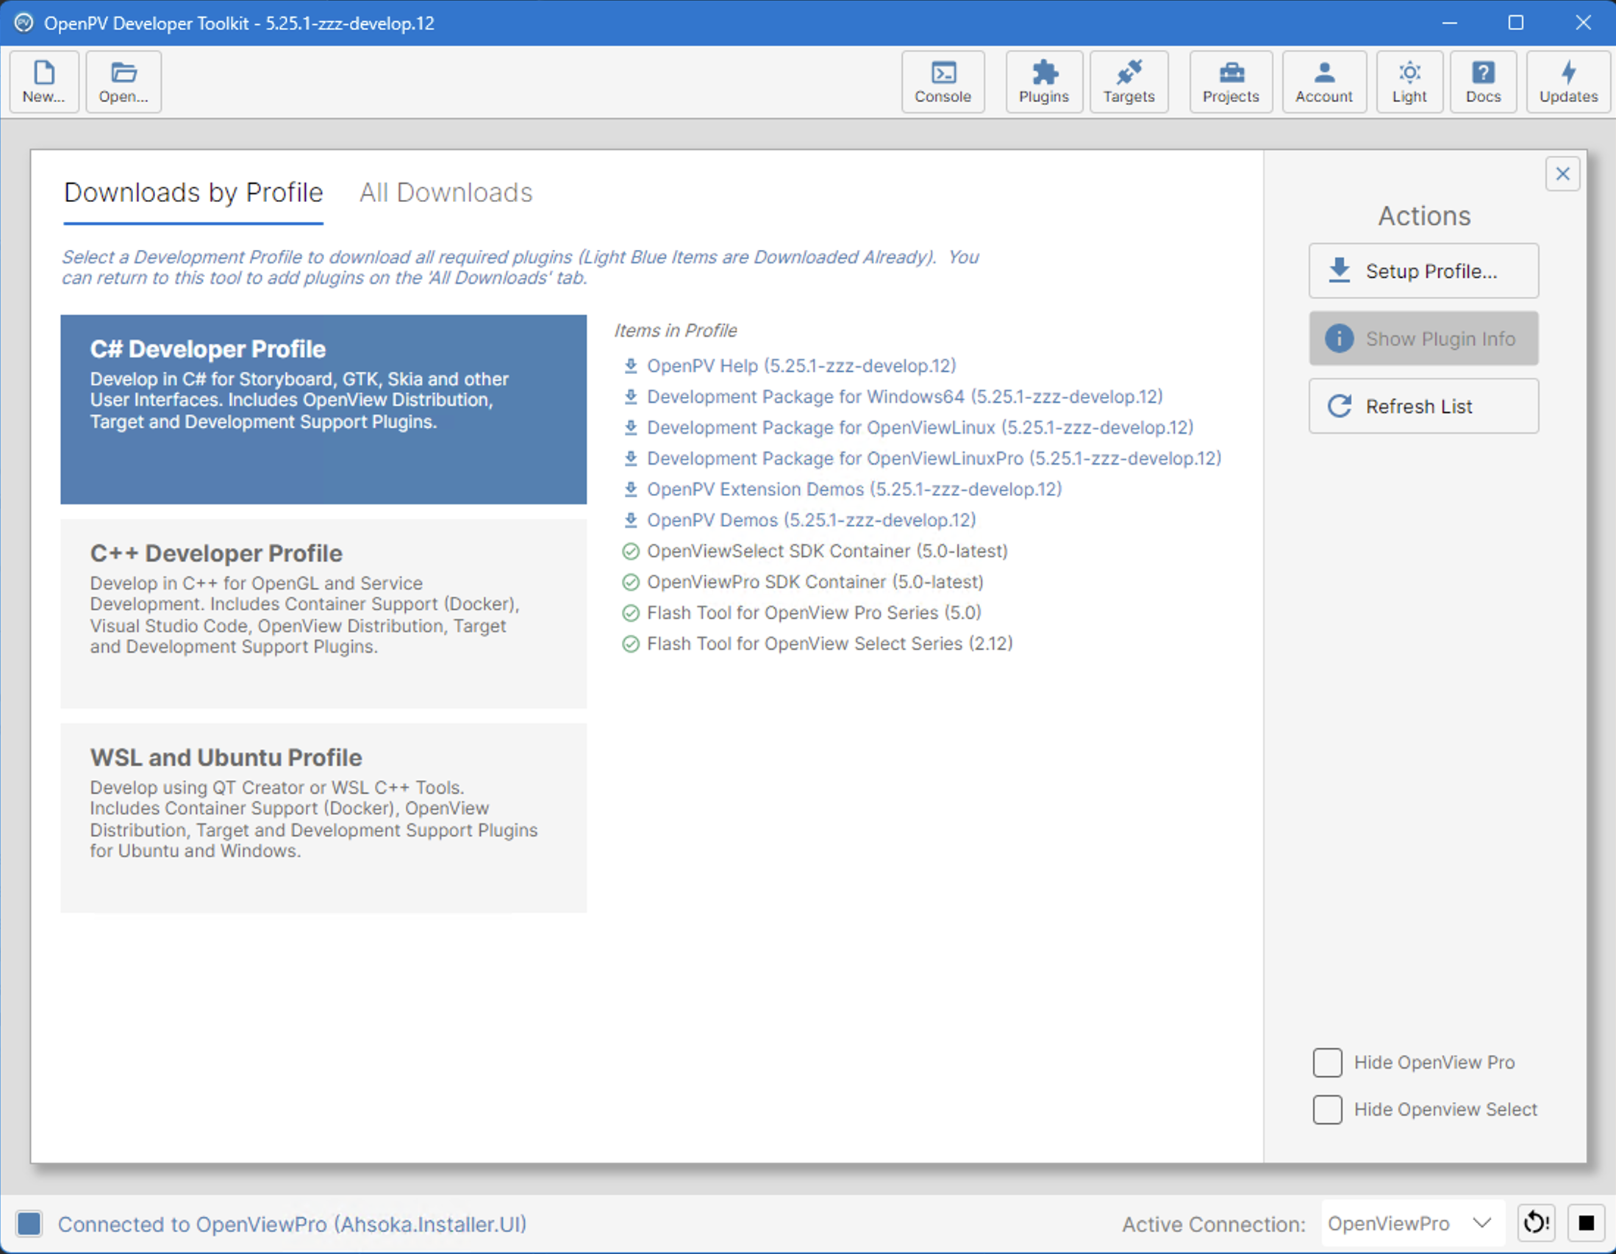Open the Docs help icon
This screenshot has height=1254, width=1616.
1484,82
